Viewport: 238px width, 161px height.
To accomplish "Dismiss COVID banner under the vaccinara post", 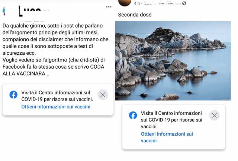I will point(103,95).
